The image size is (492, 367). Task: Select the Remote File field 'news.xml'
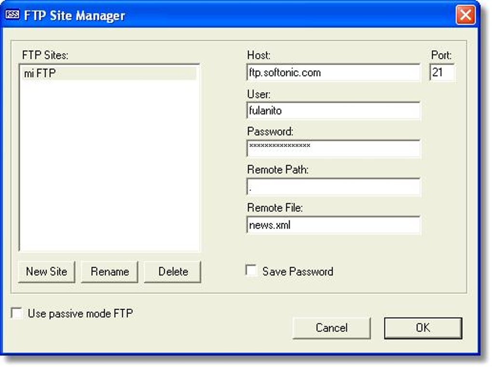pos(333,225)
